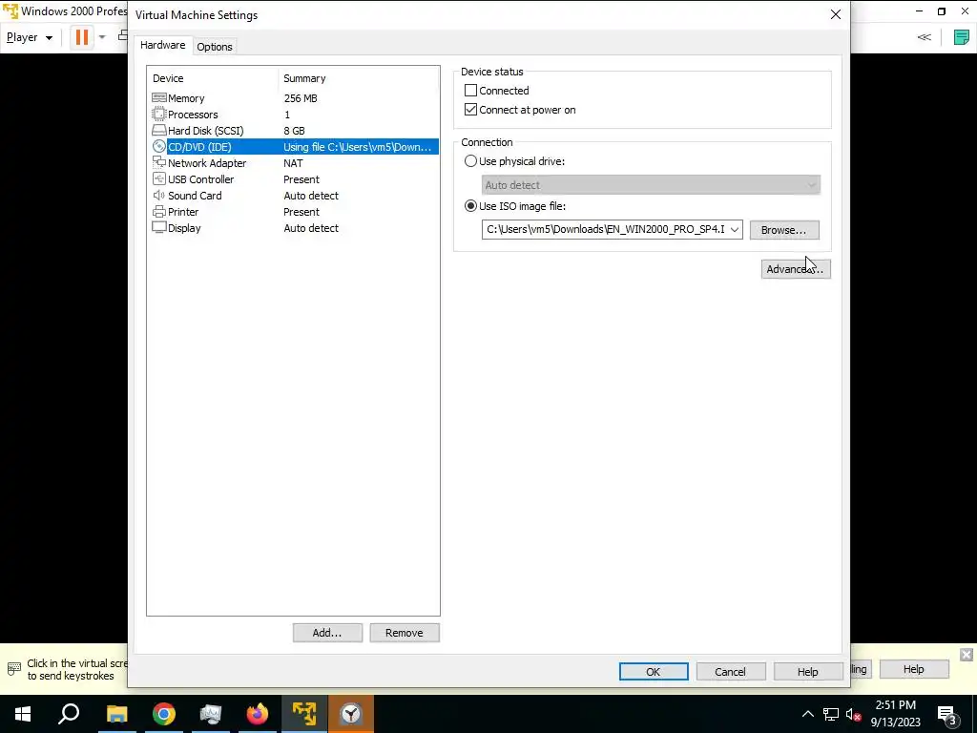Screen dimensions: 977x733
Task: Select Use physical drive radio button
Action: (470, 160)
